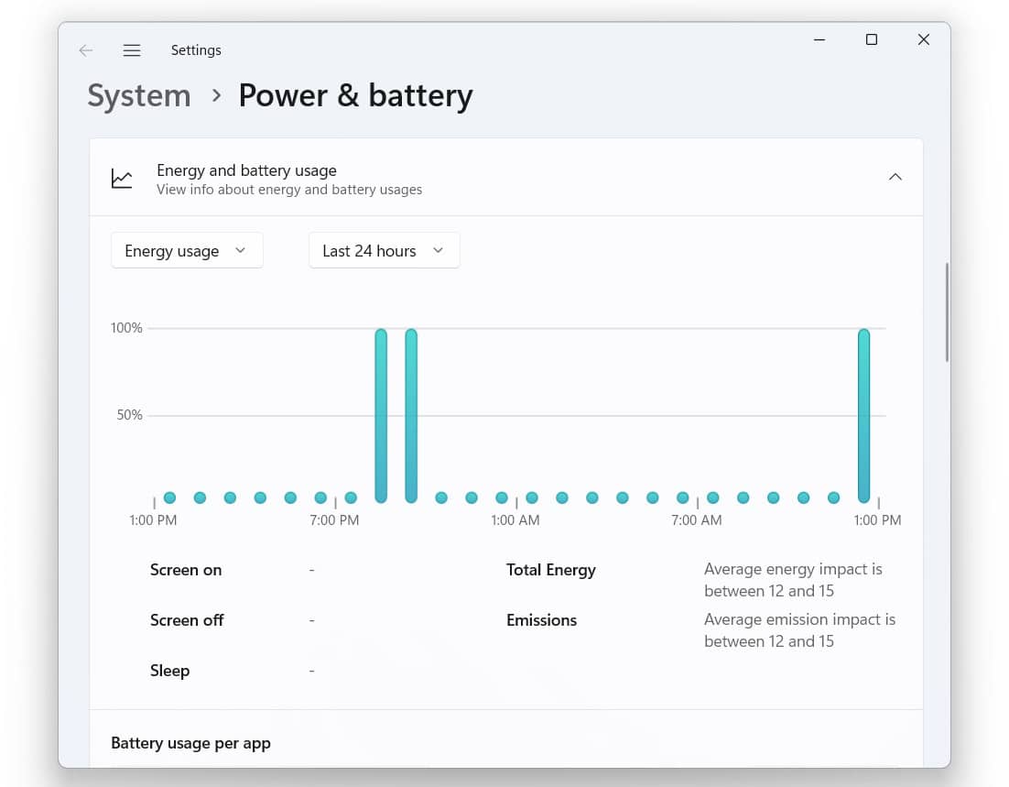Click the dot immediately right of the second tall bar
This screenshot has width=1009, height=787.
tap(441, 497)
